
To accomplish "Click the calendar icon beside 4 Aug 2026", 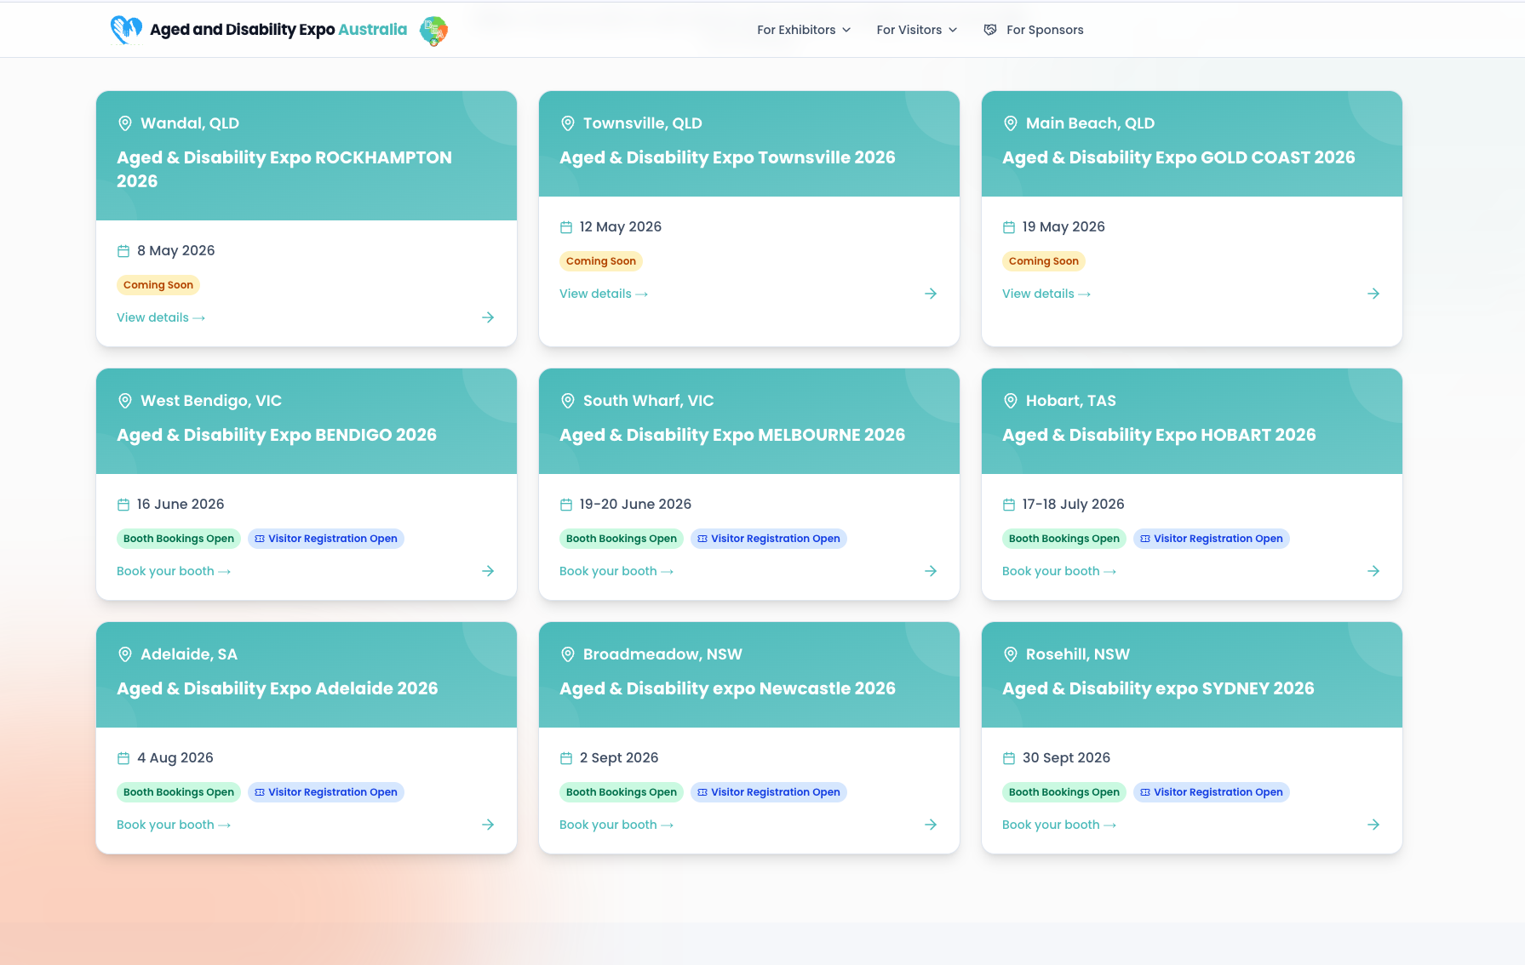I will pos(123,758).
